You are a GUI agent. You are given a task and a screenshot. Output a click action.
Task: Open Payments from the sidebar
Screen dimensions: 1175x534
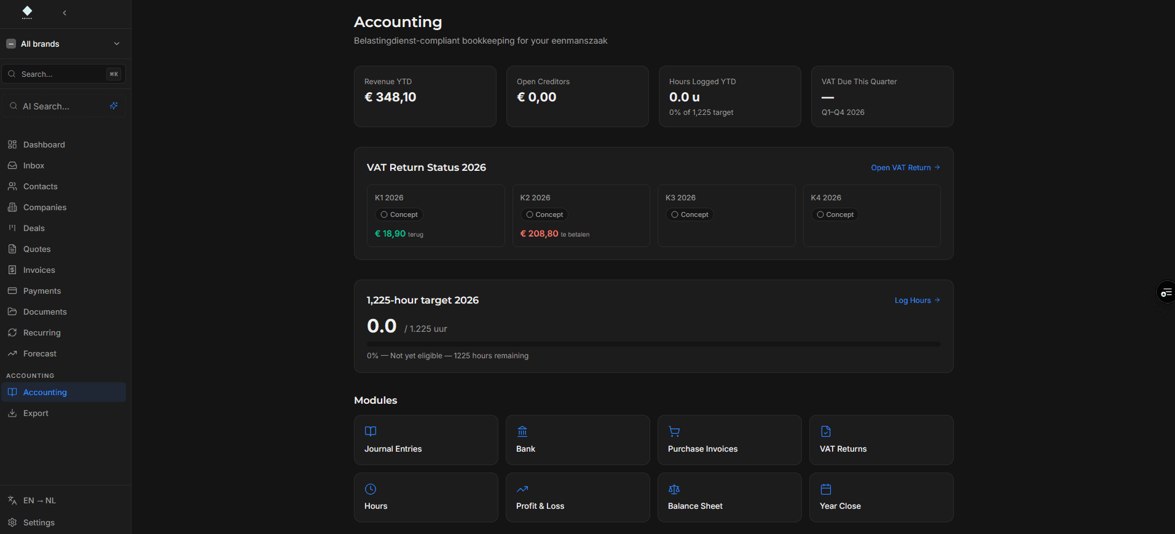pos(63,291)
